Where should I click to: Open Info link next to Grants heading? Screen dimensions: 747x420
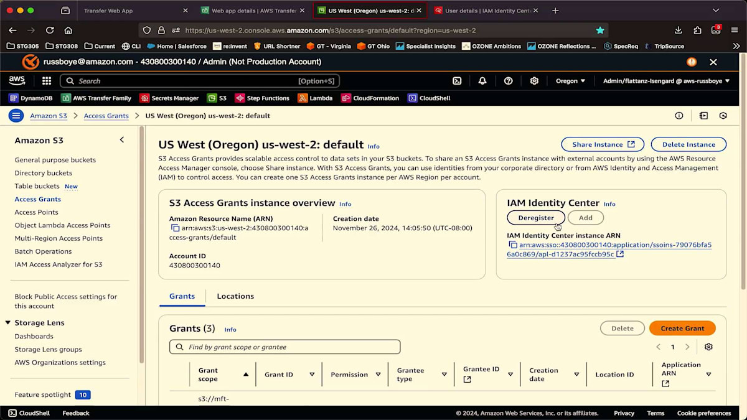230,329
